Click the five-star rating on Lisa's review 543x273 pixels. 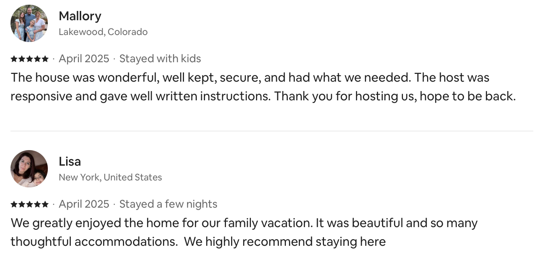(x=30, y=205)
